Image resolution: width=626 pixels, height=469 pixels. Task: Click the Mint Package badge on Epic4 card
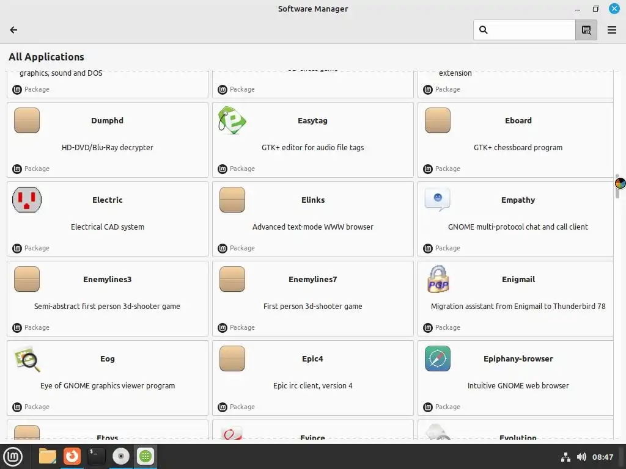[x=237, y=407]
